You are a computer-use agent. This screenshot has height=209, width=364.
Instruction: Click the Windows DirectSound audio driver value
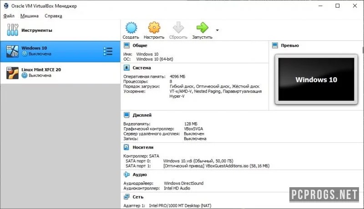184,183
